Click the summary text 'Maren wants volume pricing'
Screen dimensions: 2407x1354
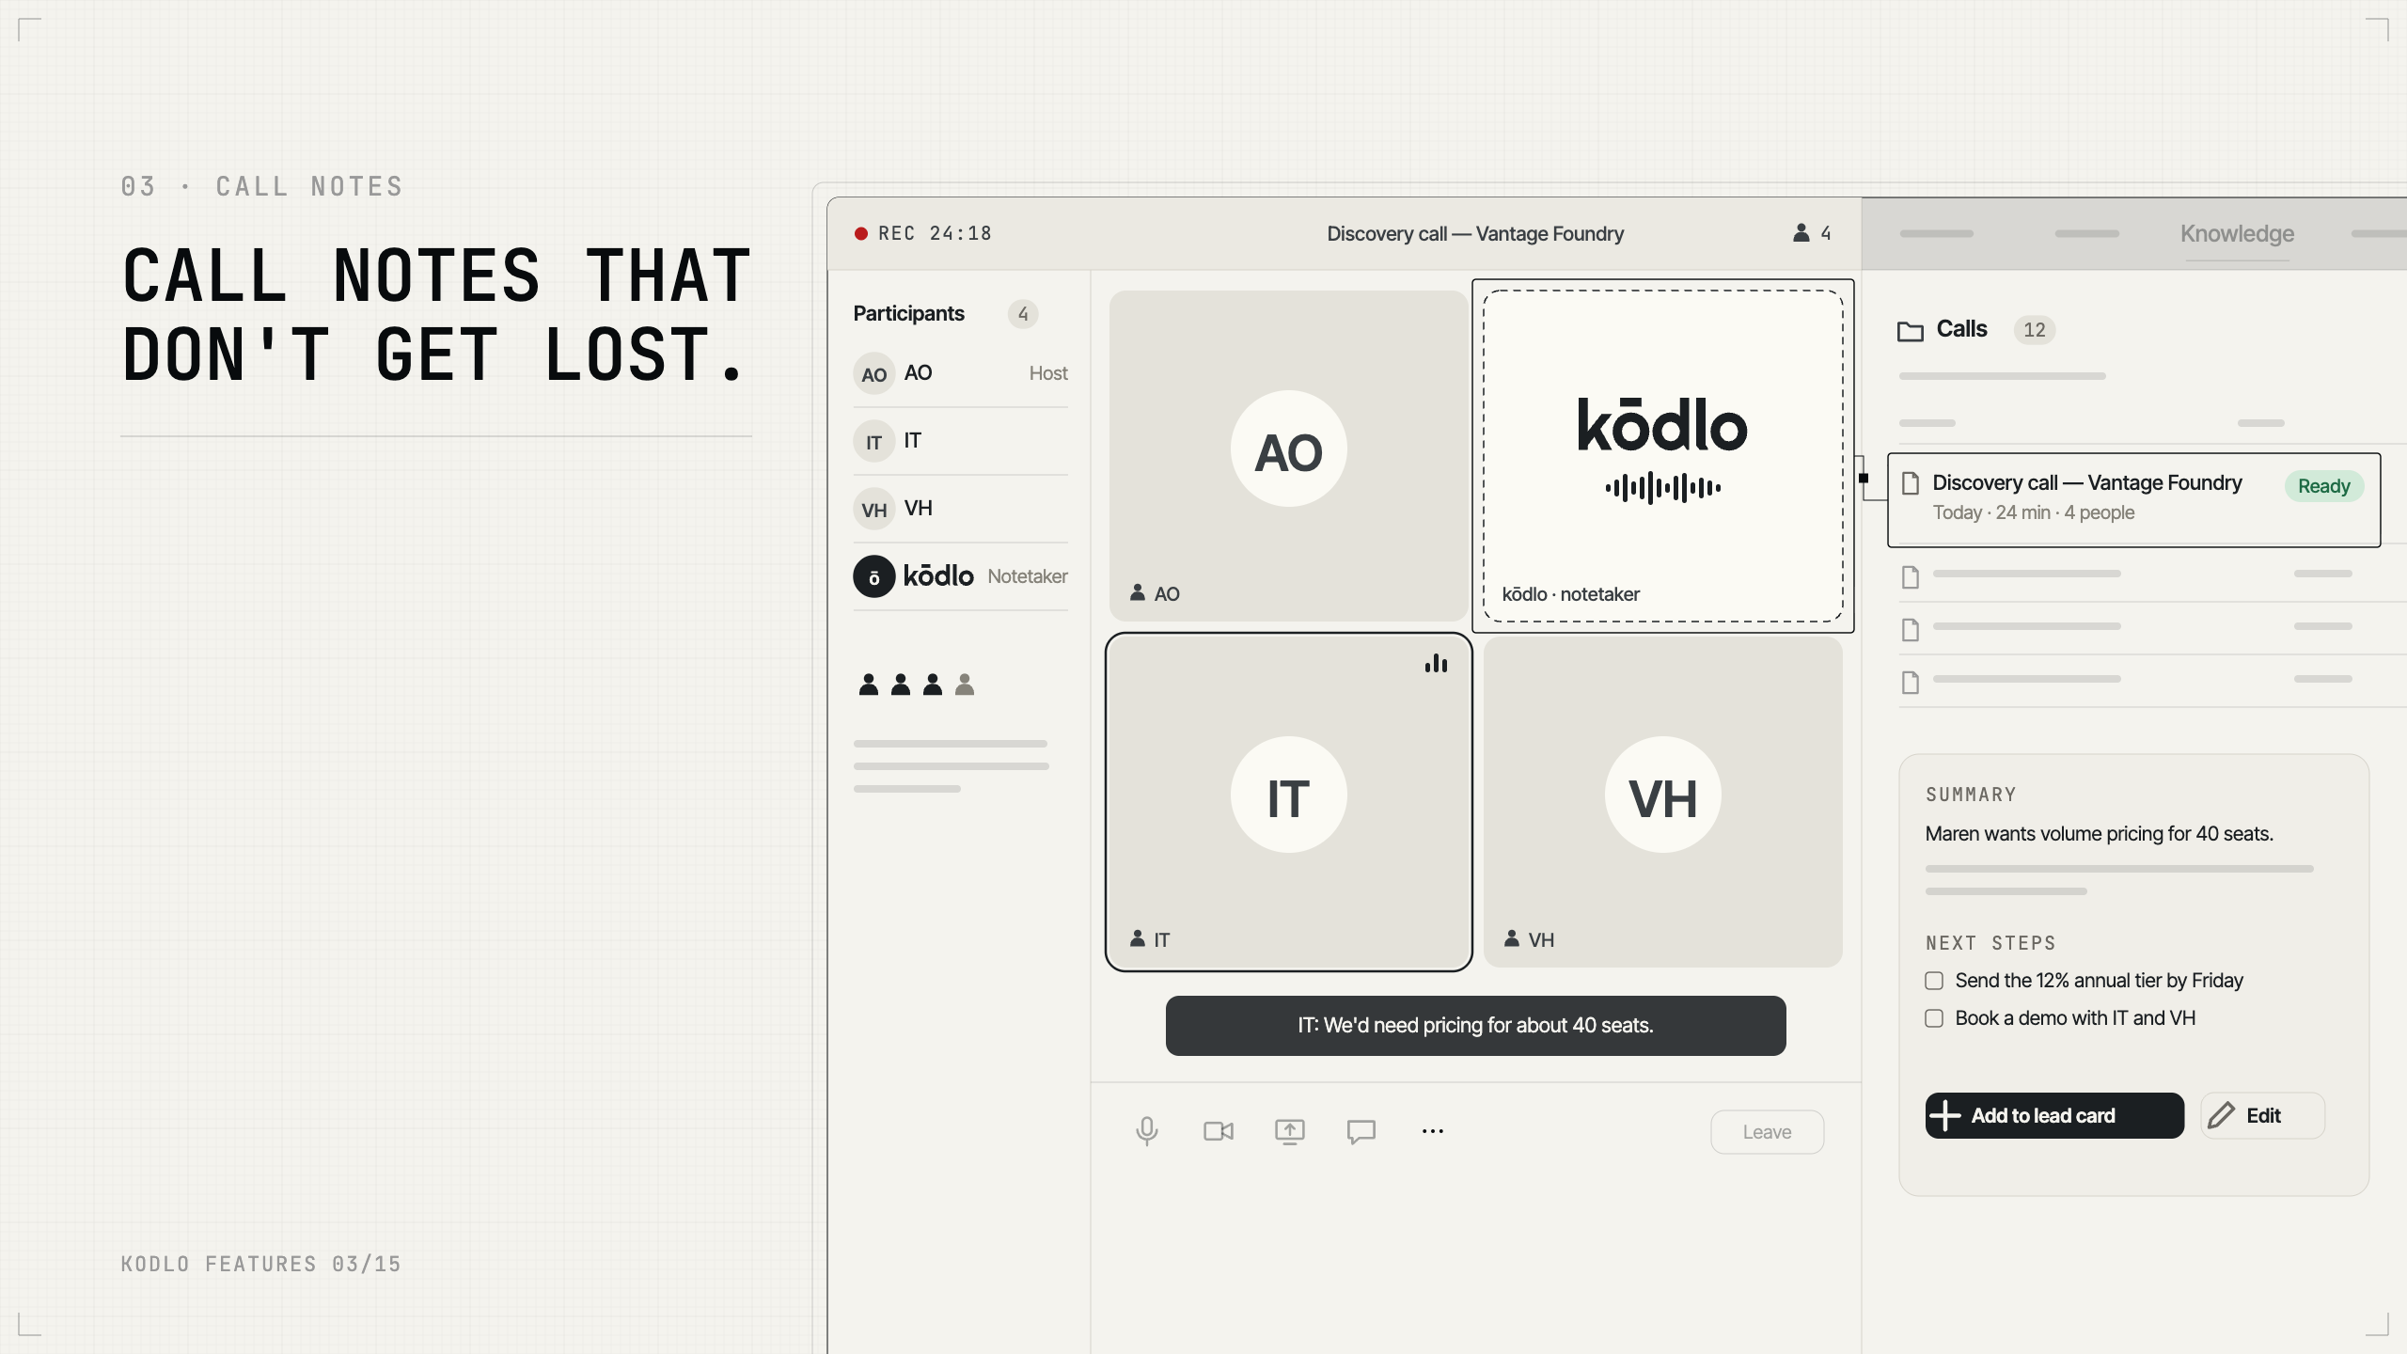point(2099,834)
